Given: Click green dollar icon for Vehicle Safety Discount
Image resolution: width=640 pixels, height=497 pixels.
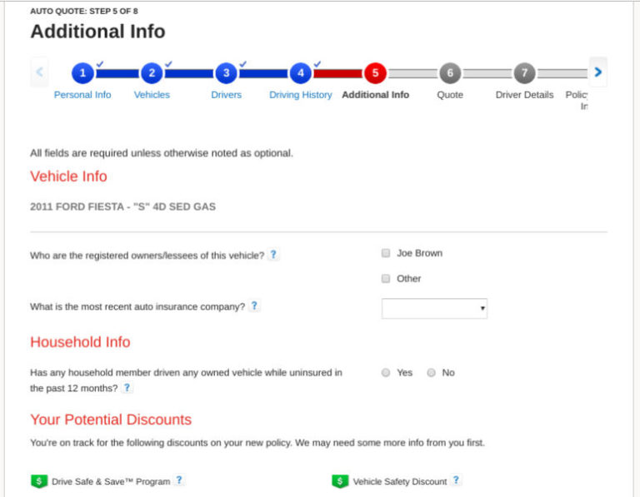Looking at the screenshot, I should point(339,481).
